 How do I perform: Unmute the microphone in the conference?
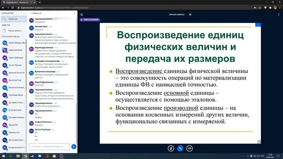coord(171,148)
